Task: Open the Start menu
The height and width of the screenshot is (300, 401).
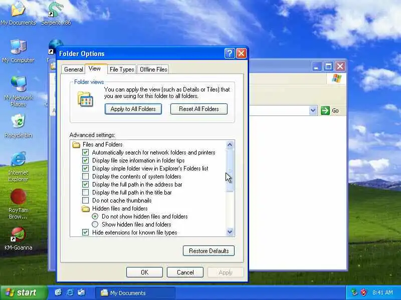Action: (x=24, y=292)
